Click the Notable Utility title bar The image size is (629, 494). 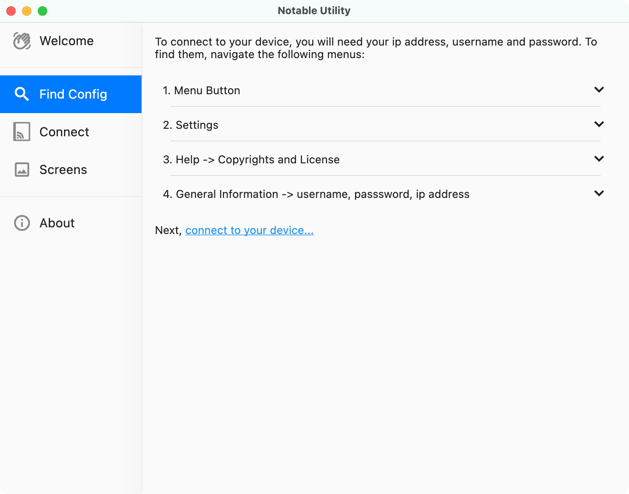click(314, 11)
